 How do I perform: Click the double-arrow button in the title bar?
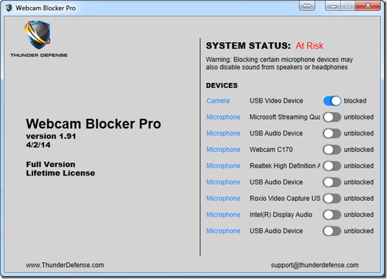307,5
